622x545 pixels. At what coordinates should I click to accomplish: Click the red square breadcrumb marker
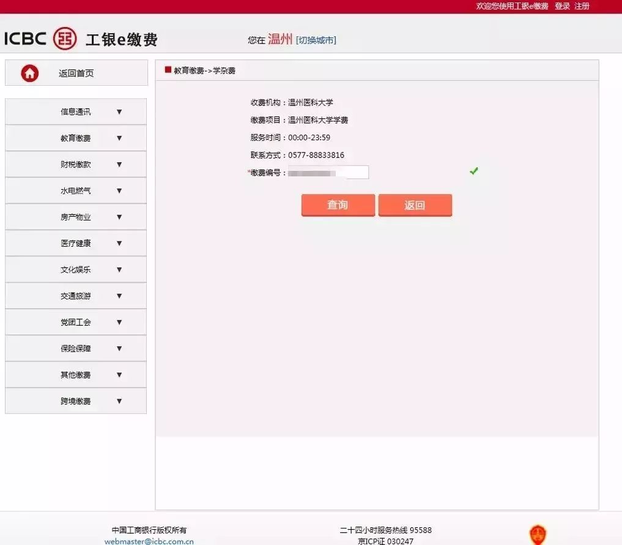click(168, 70)
